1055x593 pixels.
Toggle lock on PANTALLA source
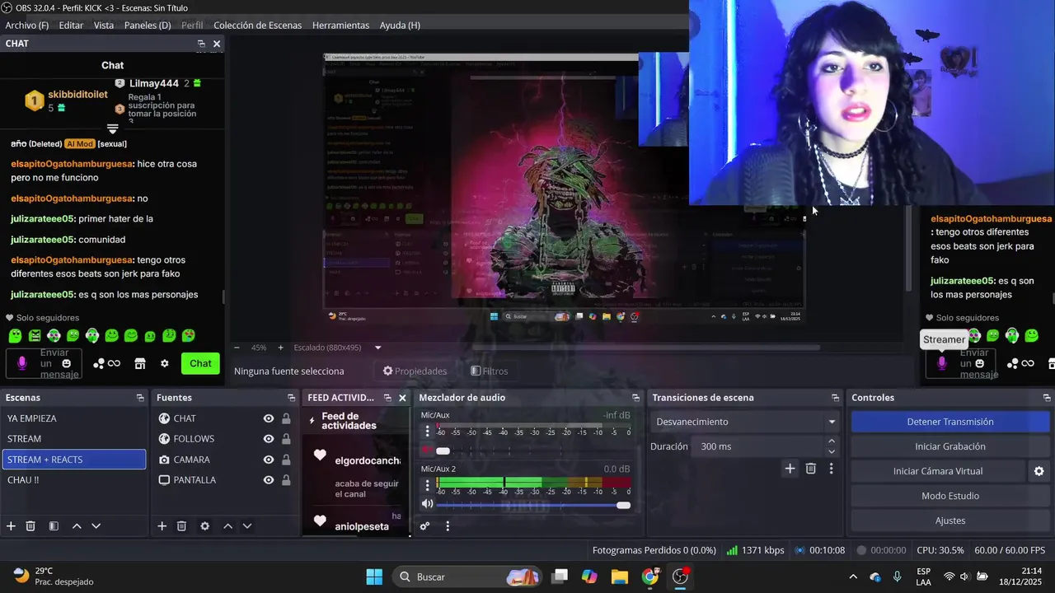point(286,480)
